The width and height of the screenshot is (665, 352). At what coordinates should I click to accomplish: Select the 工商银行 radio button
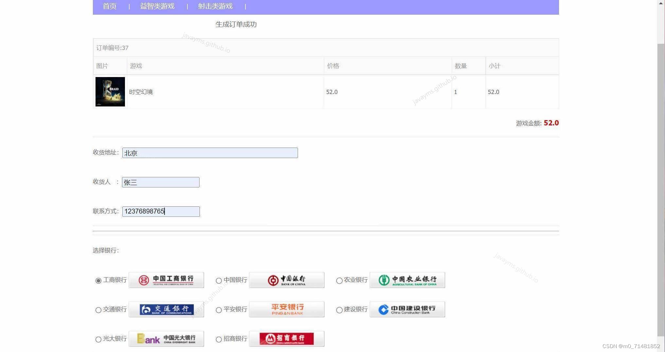98,280
